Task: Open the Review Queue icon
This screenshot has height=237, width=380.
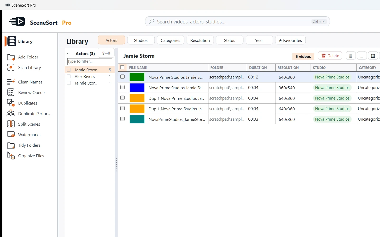Action: [x=11, y=92]
